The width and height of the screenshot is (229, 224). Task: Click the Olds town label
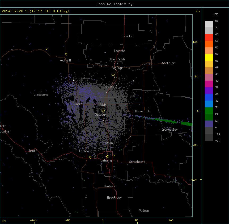[103, 105]
